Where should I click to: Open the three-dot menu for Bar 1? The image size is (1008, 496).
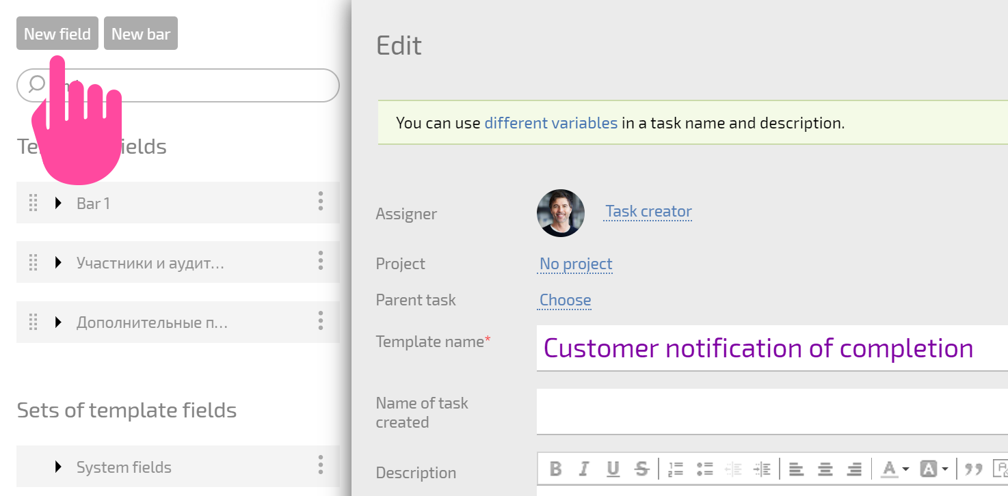tap(321, 202)
